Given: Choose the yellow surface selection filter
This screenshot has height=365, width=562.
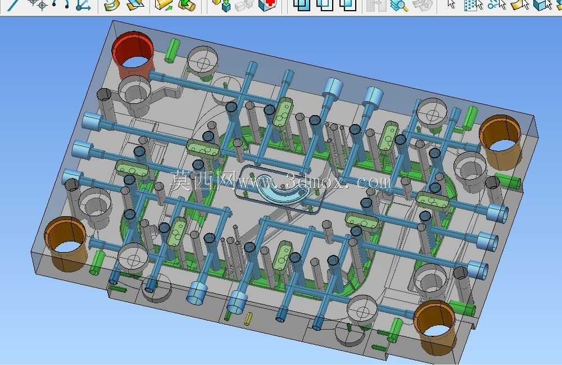Looking at the screenshot, I should click(x=520, y=4).
